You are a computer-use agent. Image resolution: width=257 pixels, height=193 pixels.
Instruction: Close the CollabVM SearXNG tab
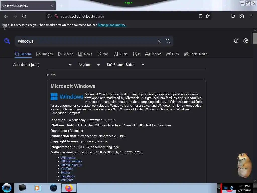[x=52, y=6]
